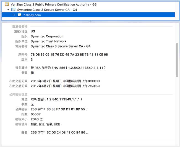This screenshot has height=147, width=180.
Task: Click the 在此之后无效 label
Action: coord(18,86)
